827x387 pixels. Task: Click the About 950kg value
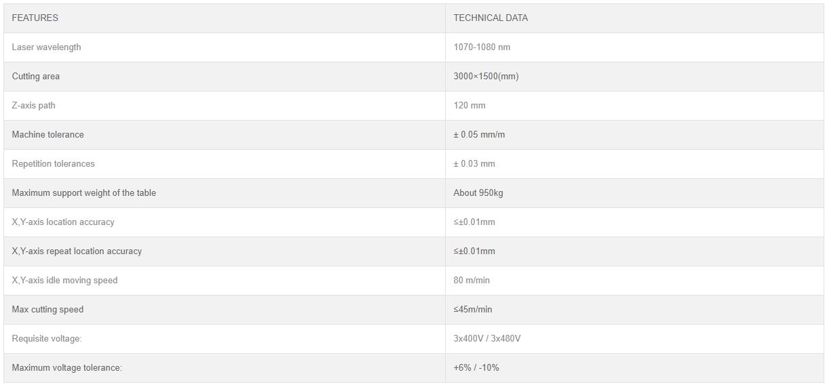[x=478, y=193]
